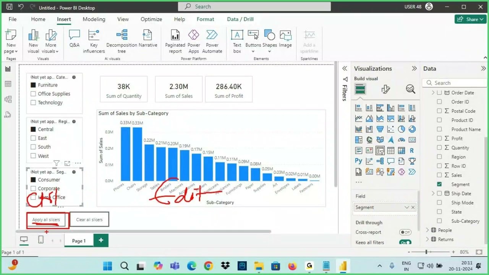Select Slicer visualization

[380, 150]
